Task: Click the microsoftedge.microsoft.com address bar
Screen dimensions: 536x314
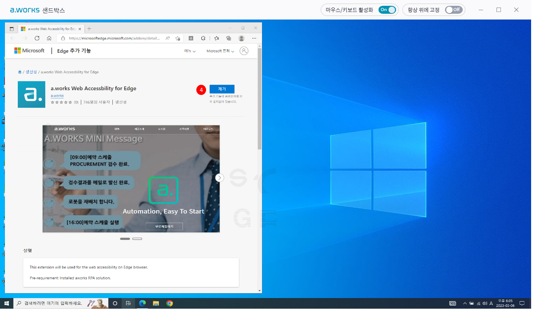Action: (x=114, y=38)
